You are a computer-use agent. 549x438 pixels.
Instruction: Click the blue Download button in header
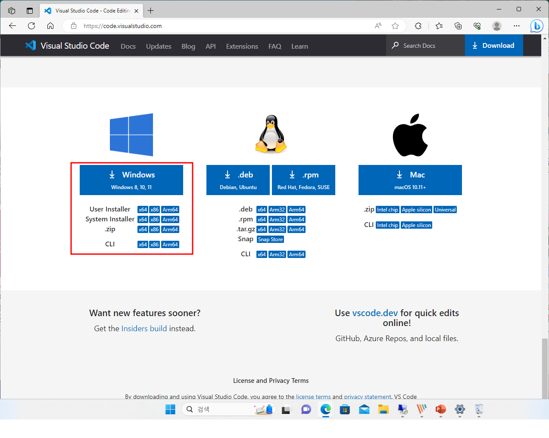tap(494, 45)
